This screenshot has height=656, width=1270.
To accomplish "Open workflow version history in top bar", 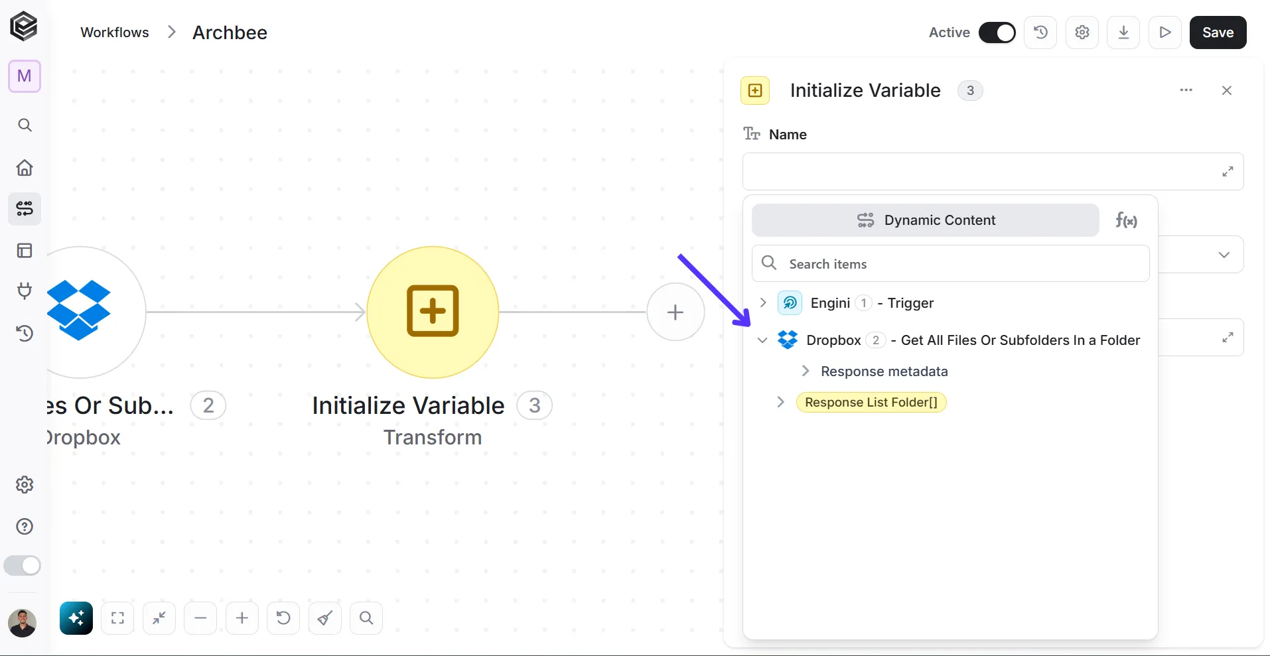I will [1040, 33].
